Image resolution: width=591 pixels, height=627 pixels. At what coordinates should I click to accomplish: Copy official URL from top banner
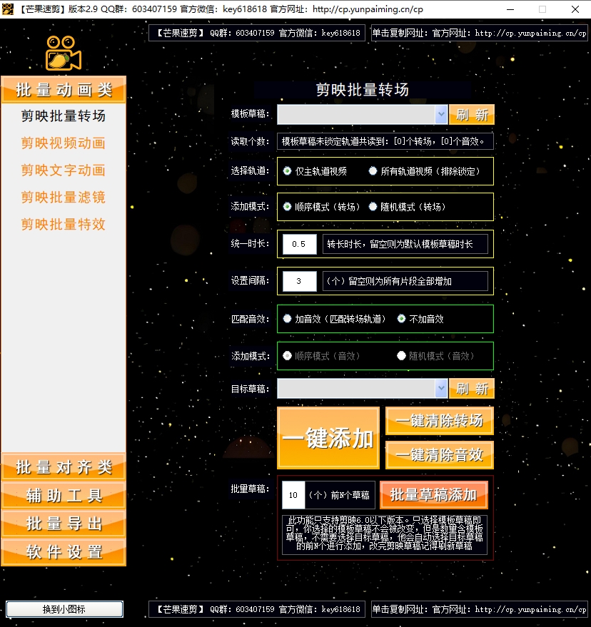pyautogui.click(x=480, y=33)
